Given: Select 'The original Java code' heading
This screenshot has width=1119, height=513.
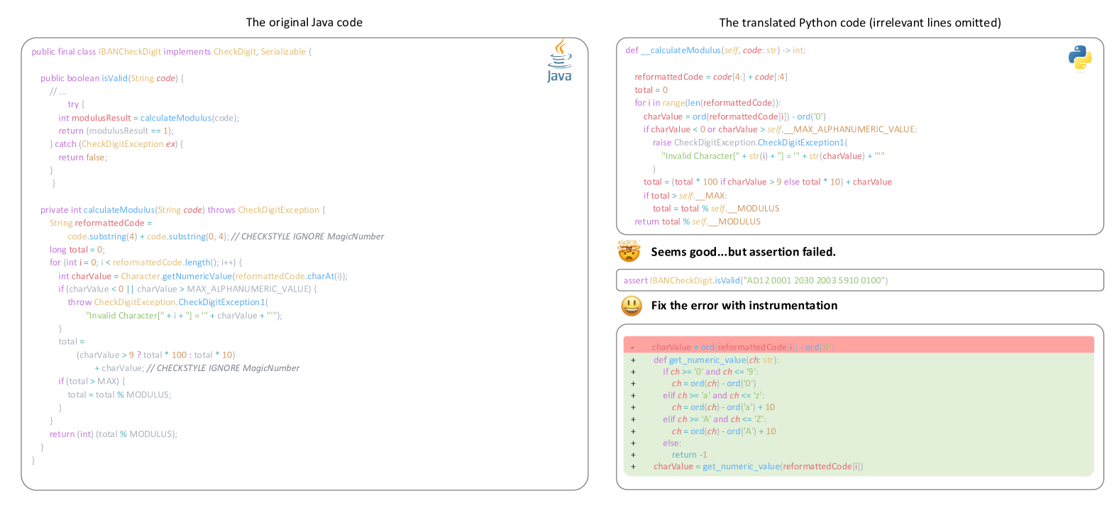Looking at the screenshot, I should pos(304,23).
